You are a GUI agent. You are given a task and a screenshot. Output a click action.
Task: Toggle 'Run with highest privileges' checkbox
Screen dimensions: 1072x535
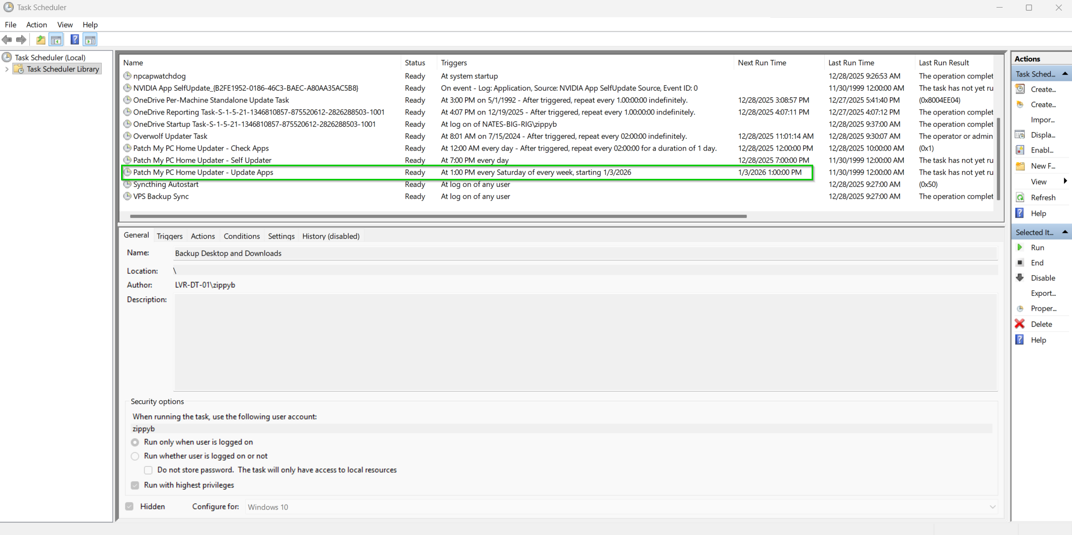coord(135,485)
